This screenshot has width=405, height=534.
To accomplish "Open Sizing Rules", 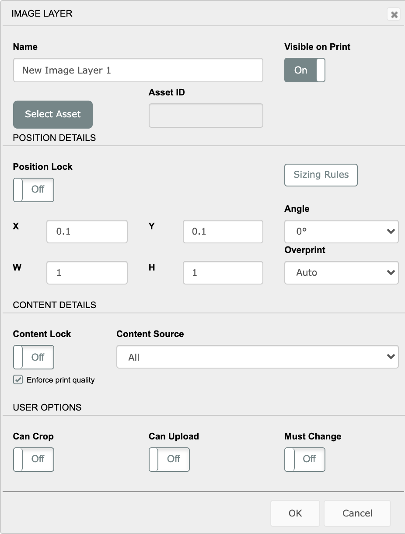I will [321, 175].
